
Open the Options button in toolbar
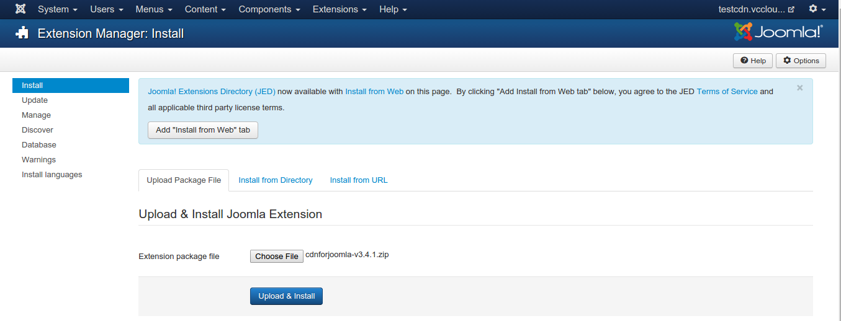point(801,61)
